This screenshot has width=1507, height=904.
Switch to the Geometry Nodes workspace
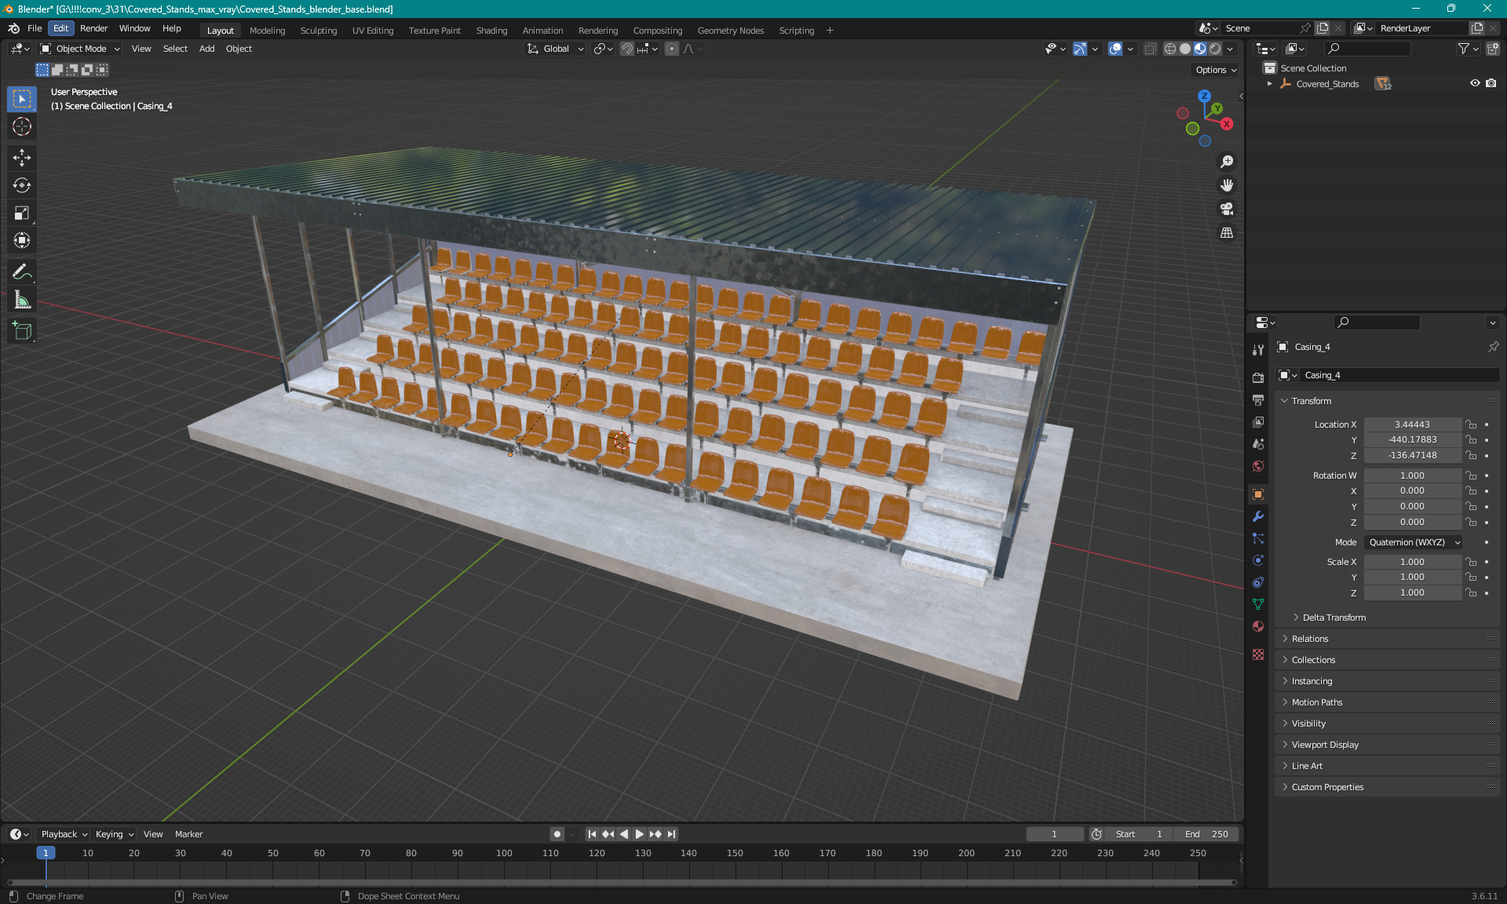730,31
